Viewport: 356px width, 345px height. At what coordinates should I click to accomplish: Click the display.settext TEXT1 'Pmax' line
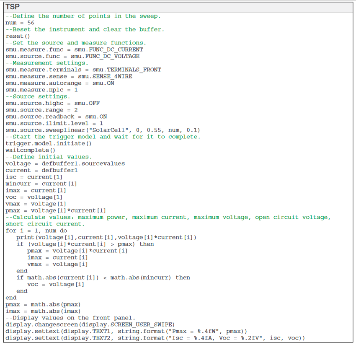coord(126,331)
